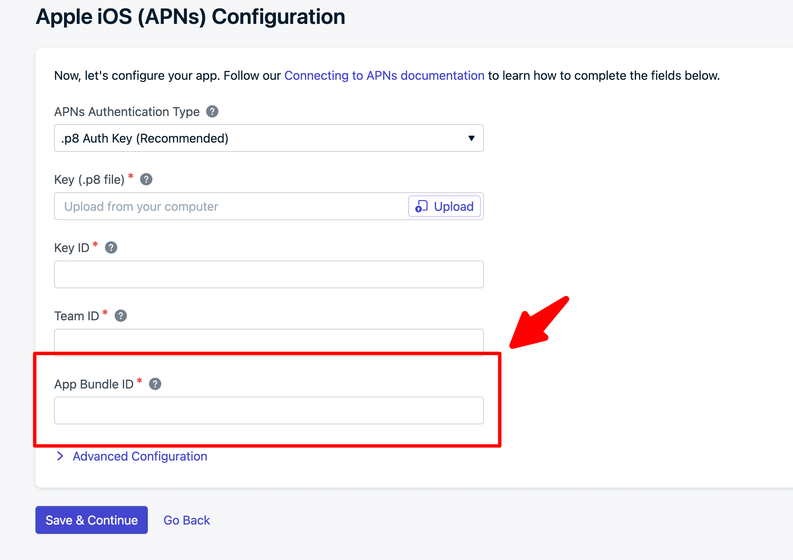793x560 pixels.
Task: Click the Team ID label text
Action: pos(76,316)
